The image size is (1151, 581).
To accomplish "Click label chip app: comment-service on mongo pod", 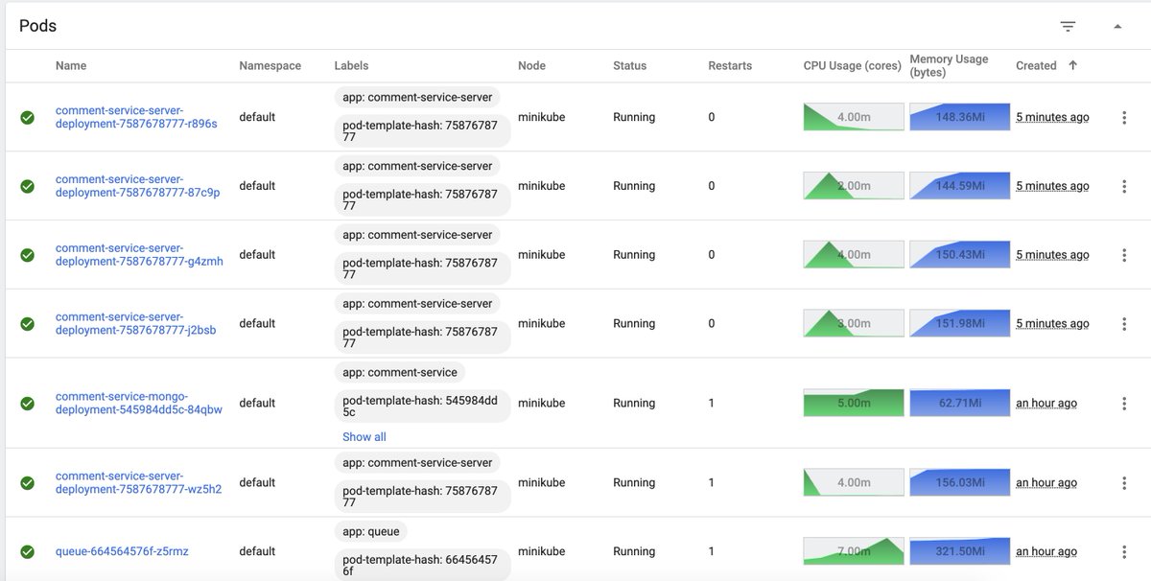I will pos(400,372).
